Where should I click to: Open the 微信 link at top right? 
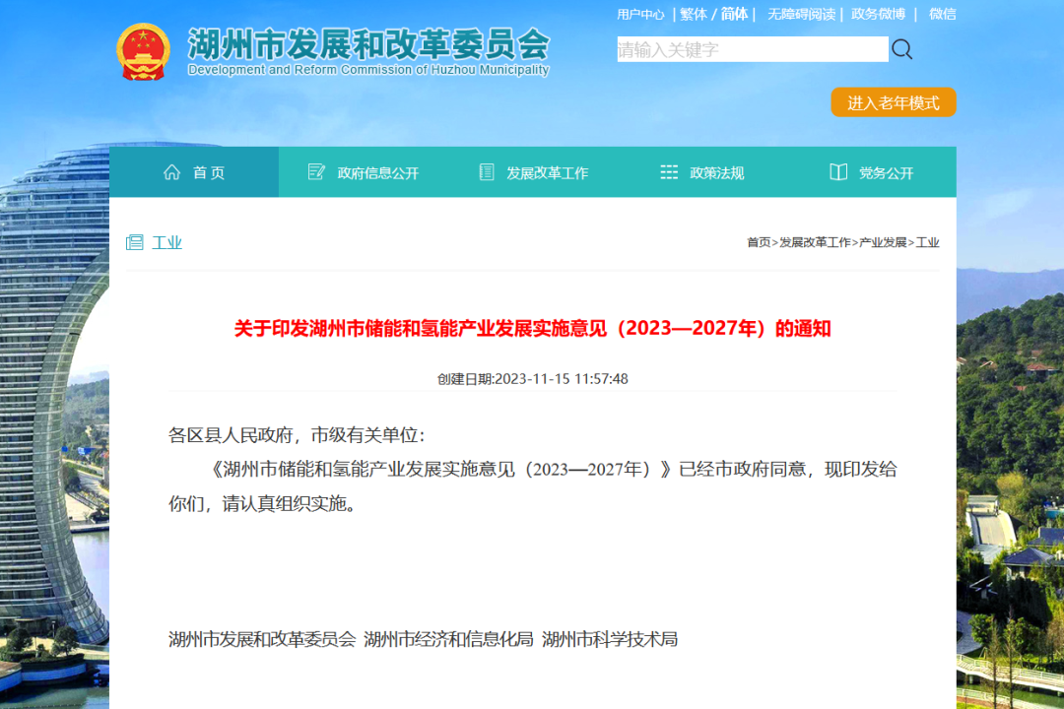tap(942, 14)
